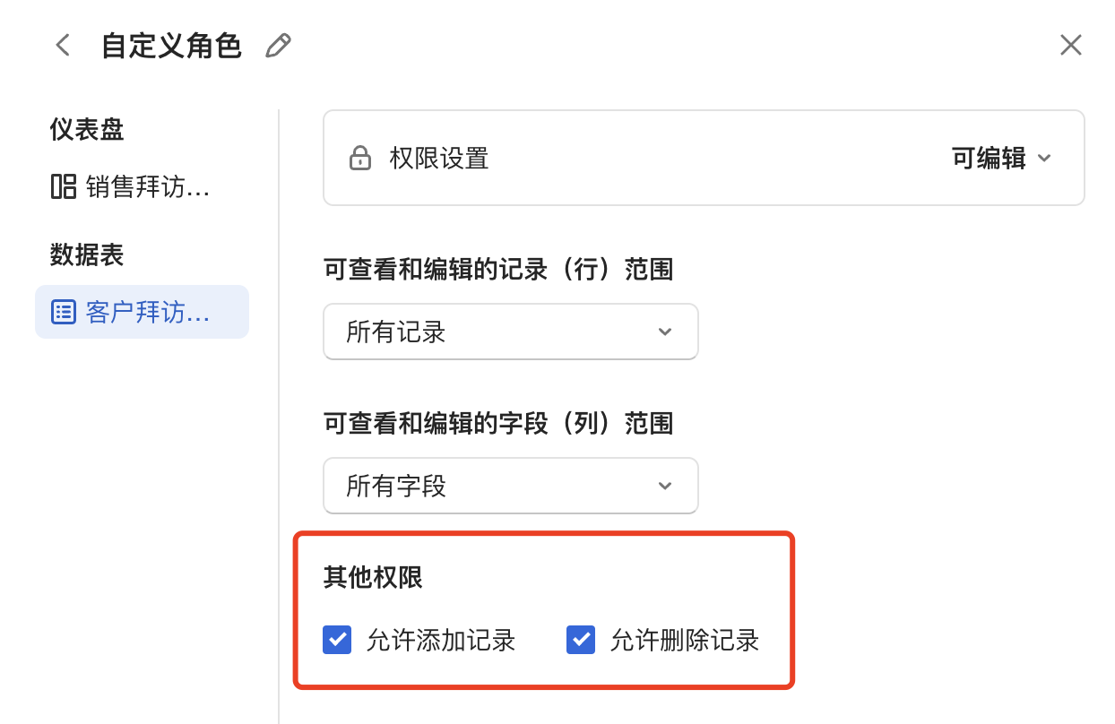This screenshot has width=1115, height=724.
Task: Open the 所有记录 row range dropdown
Action: [x=510, y=332]
